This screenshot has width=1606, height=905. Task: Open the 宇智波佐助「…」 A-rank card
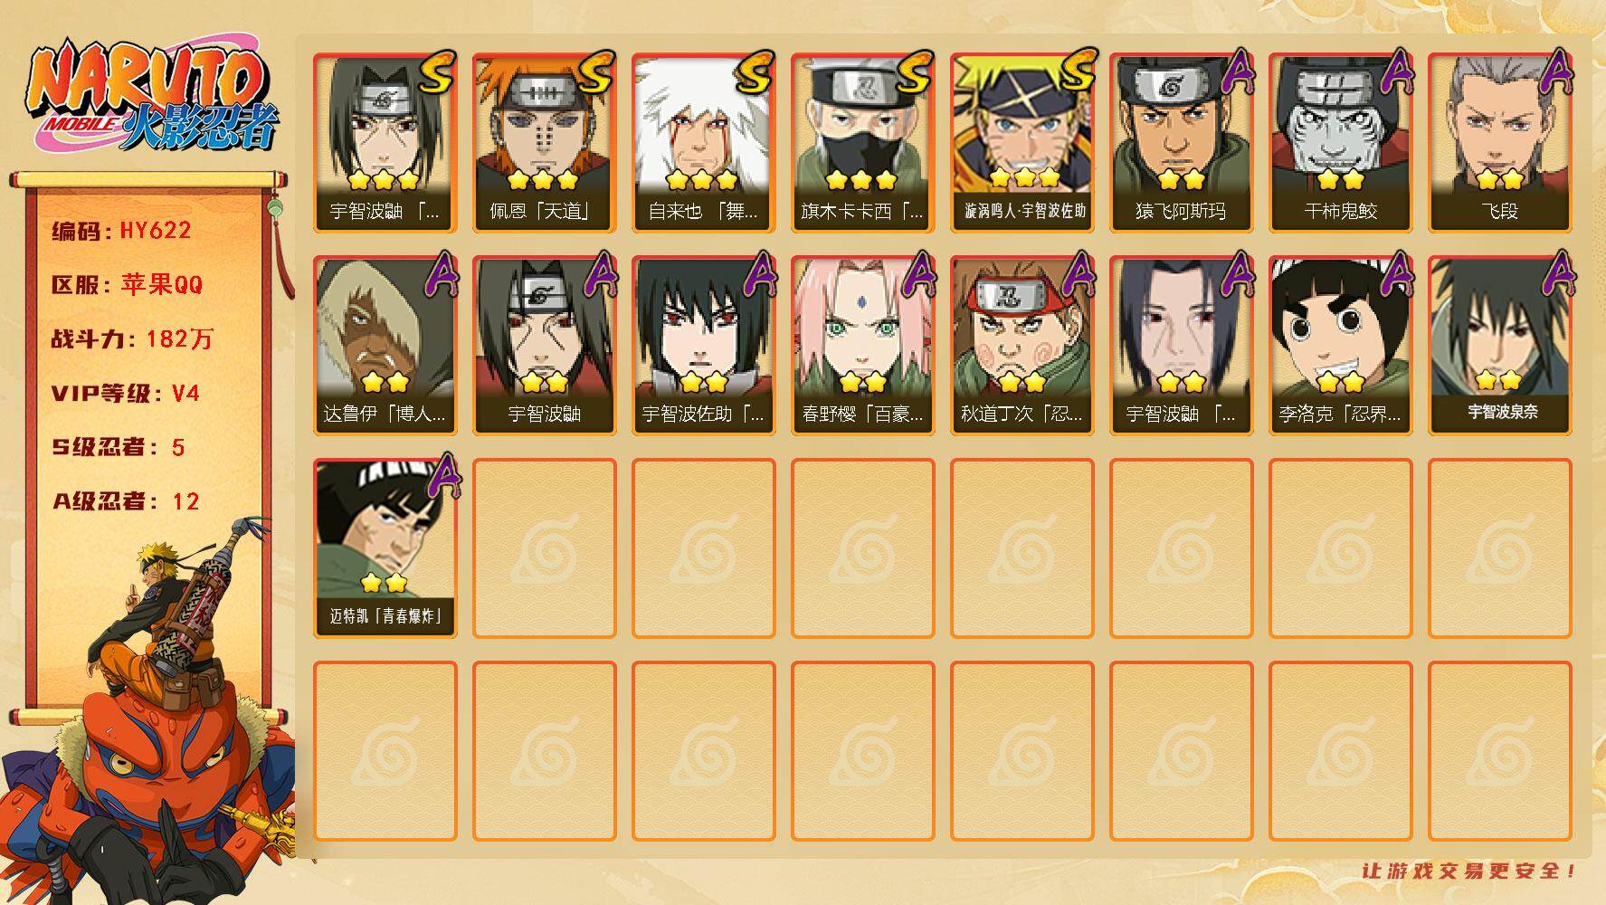703,346
